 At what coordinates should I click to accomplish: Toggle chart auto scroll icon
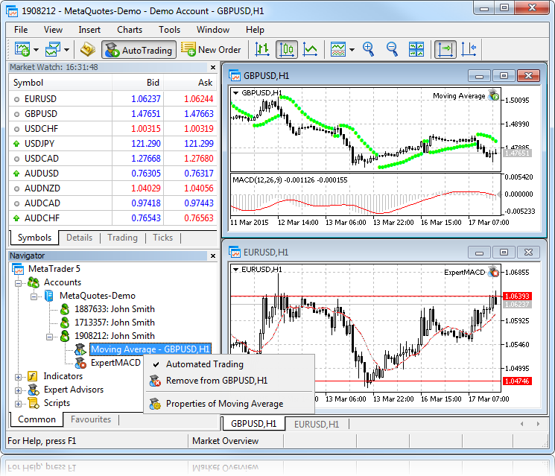(445, 50)
